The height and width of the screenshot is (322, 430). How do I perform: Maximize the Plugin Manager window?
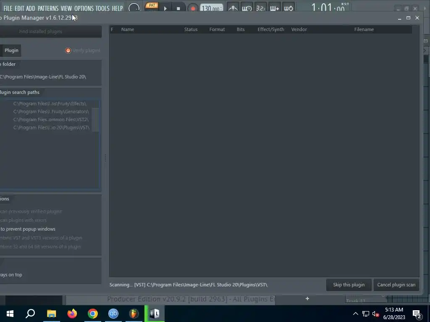coord(408,18)
